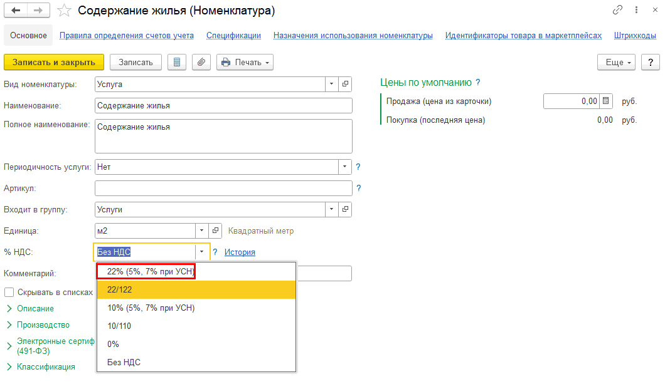This screenshot has height=384, width=665.
Task: Select 10/110 in the VAT list
Action: [119, 326]
